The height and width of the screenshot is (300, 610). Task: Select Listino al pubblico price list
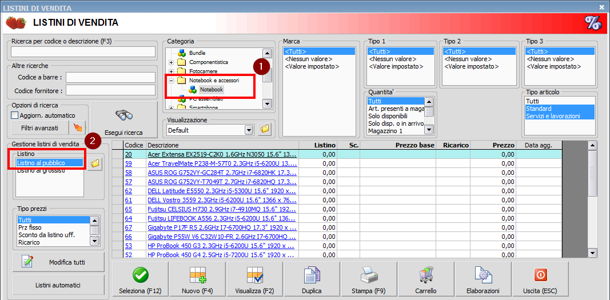(50, 163)
